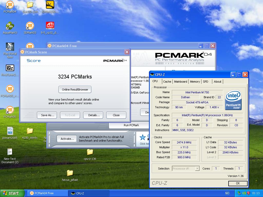Open the PCMark04 desktop shortcut

coord(10,7)
